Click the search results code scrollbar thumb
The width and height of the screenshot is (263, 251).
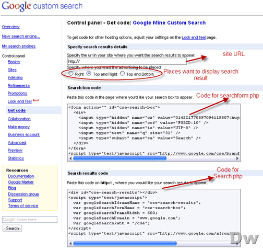tap(125, 243)
